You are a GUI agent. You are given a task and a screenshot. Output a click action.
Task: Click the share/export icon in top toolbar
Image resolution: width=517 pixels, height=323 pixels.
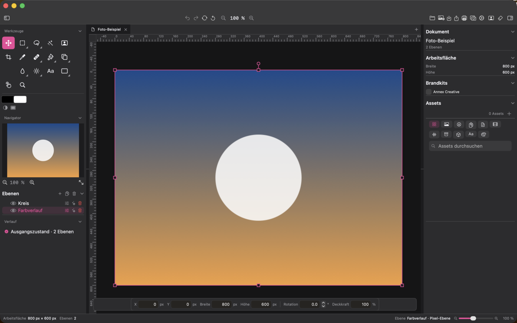[456, 18]
